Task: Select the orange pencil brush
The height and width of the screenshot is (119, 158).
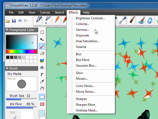Action: point(56,21)
